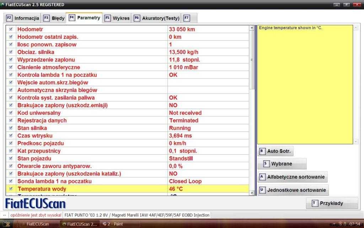Toggle the Temperatura wody checkbox
The height and width of the screenshot is (228, 364).
tap(11, 189)
